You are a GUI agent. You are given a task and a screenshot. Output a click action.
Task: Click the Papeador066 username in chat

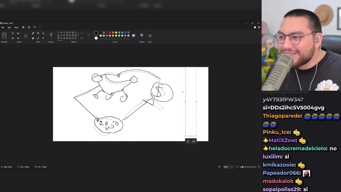click(x=281, y=173)
